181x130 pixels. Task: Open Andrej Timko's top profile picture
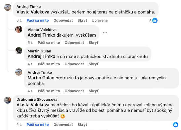(x=8, y=8)
